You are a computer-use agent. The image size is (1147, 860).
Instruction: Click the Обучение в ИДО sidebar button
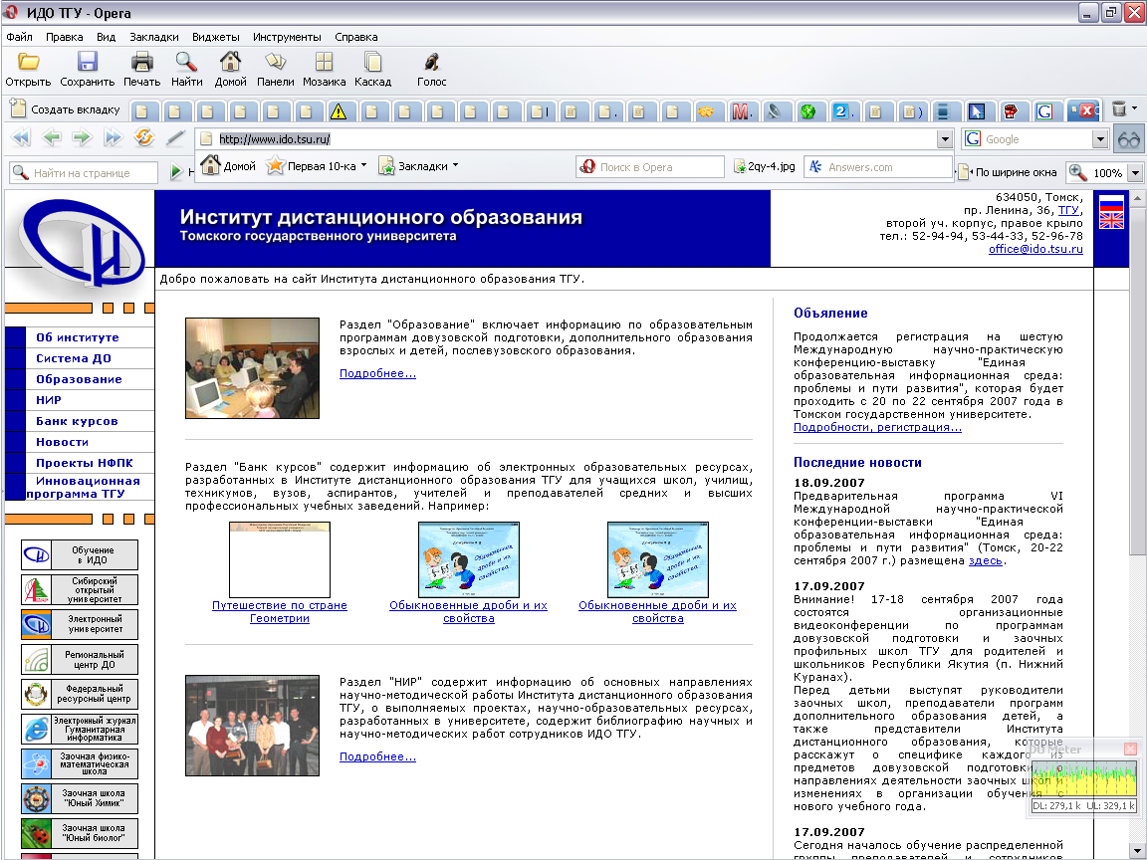(79, 555)
